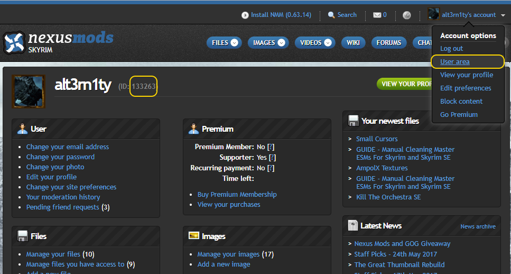This screenshot has height=274, width=511.
Task: Collapse the alt3rn1ty's account dropdown arrow
Action: point(502,15)
